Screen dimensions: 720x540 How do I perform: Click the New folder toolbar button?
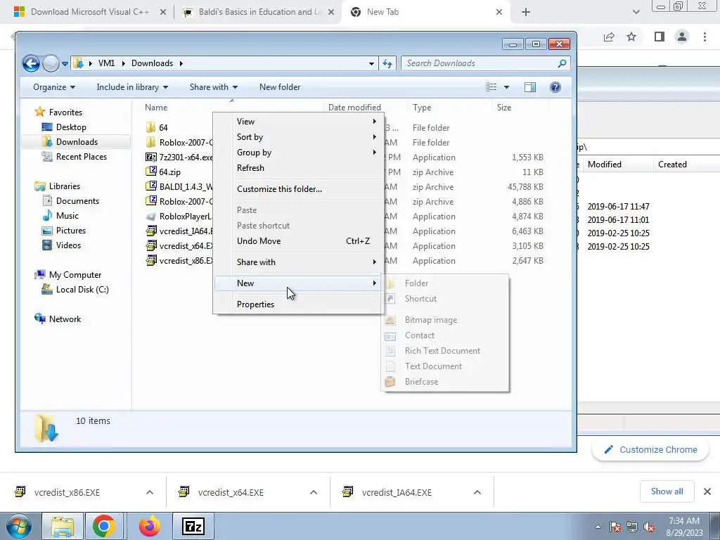[280, 87]
